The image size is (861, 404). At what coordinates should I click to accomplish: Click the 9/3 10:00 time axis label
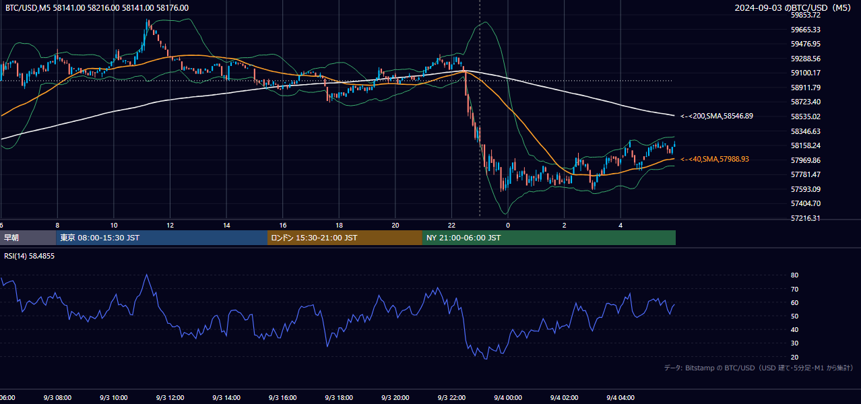click(114, 398)
